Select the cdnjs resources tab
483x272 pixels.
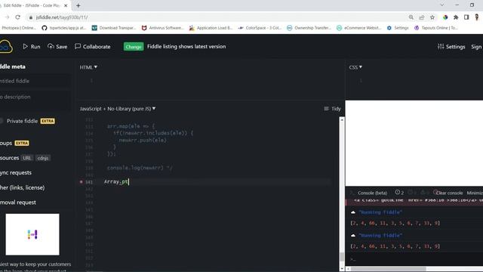43,158
